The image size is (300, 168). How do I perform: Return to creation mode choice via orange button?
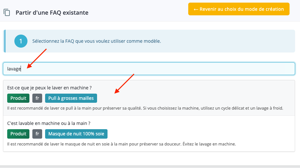point(239,9)
